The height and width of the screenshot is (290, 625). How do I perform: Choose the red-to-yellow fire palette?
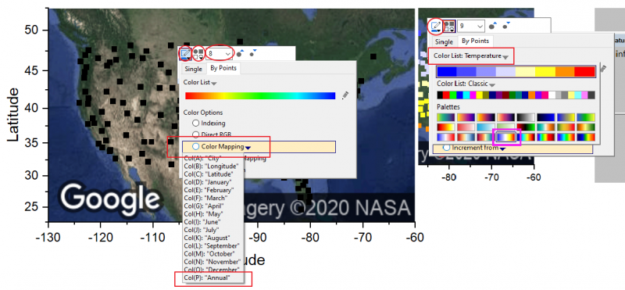coord(446,127)
